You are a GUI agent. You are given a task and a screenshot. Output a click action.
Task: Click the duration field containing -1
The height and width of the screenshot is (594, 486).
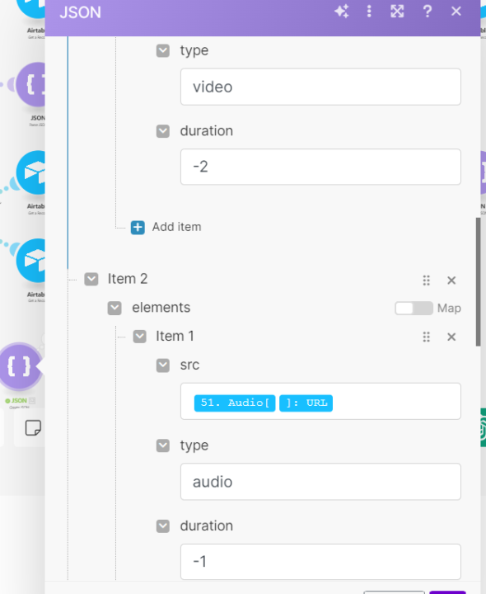point(320,562)
